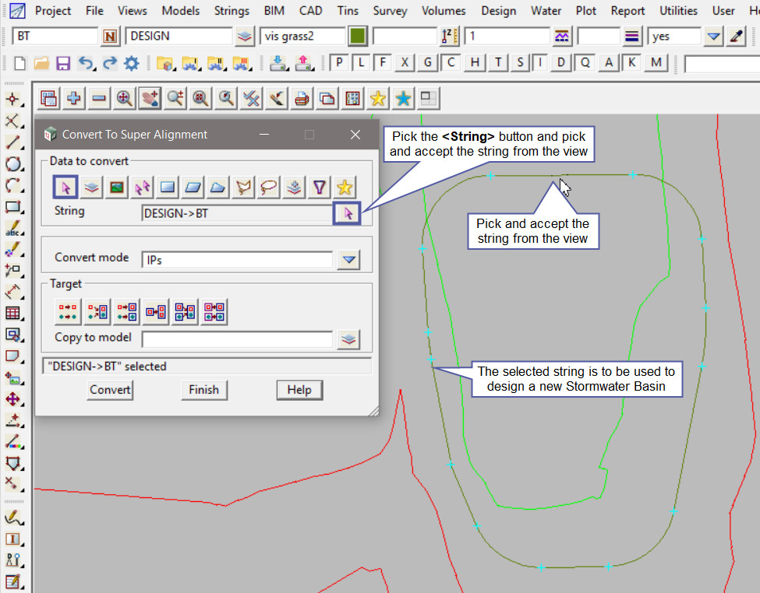Image resolution: width=760 pixels, height=593 pixels.
Task: Click the Convert button
Action: (x=110, y=390)
